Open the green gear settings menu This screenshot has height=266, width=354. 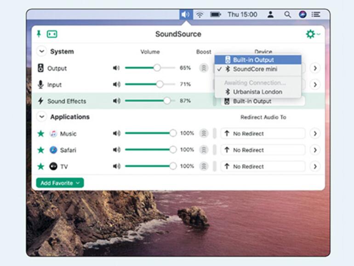[313, 34]
